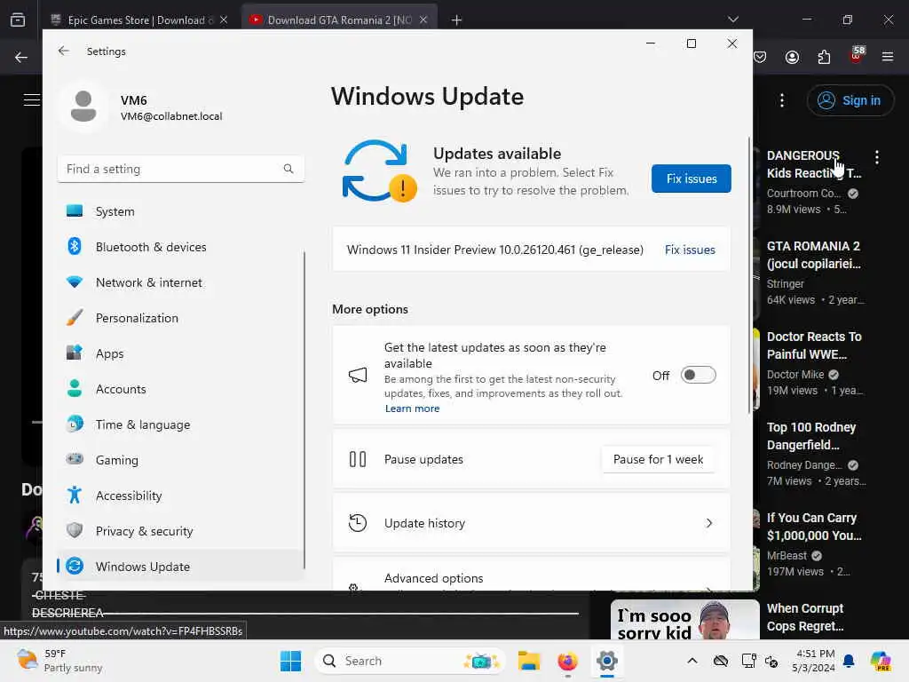Open more options for DANGEROUS Kids video
The image size is (909, 682).
tap(876, 156)
